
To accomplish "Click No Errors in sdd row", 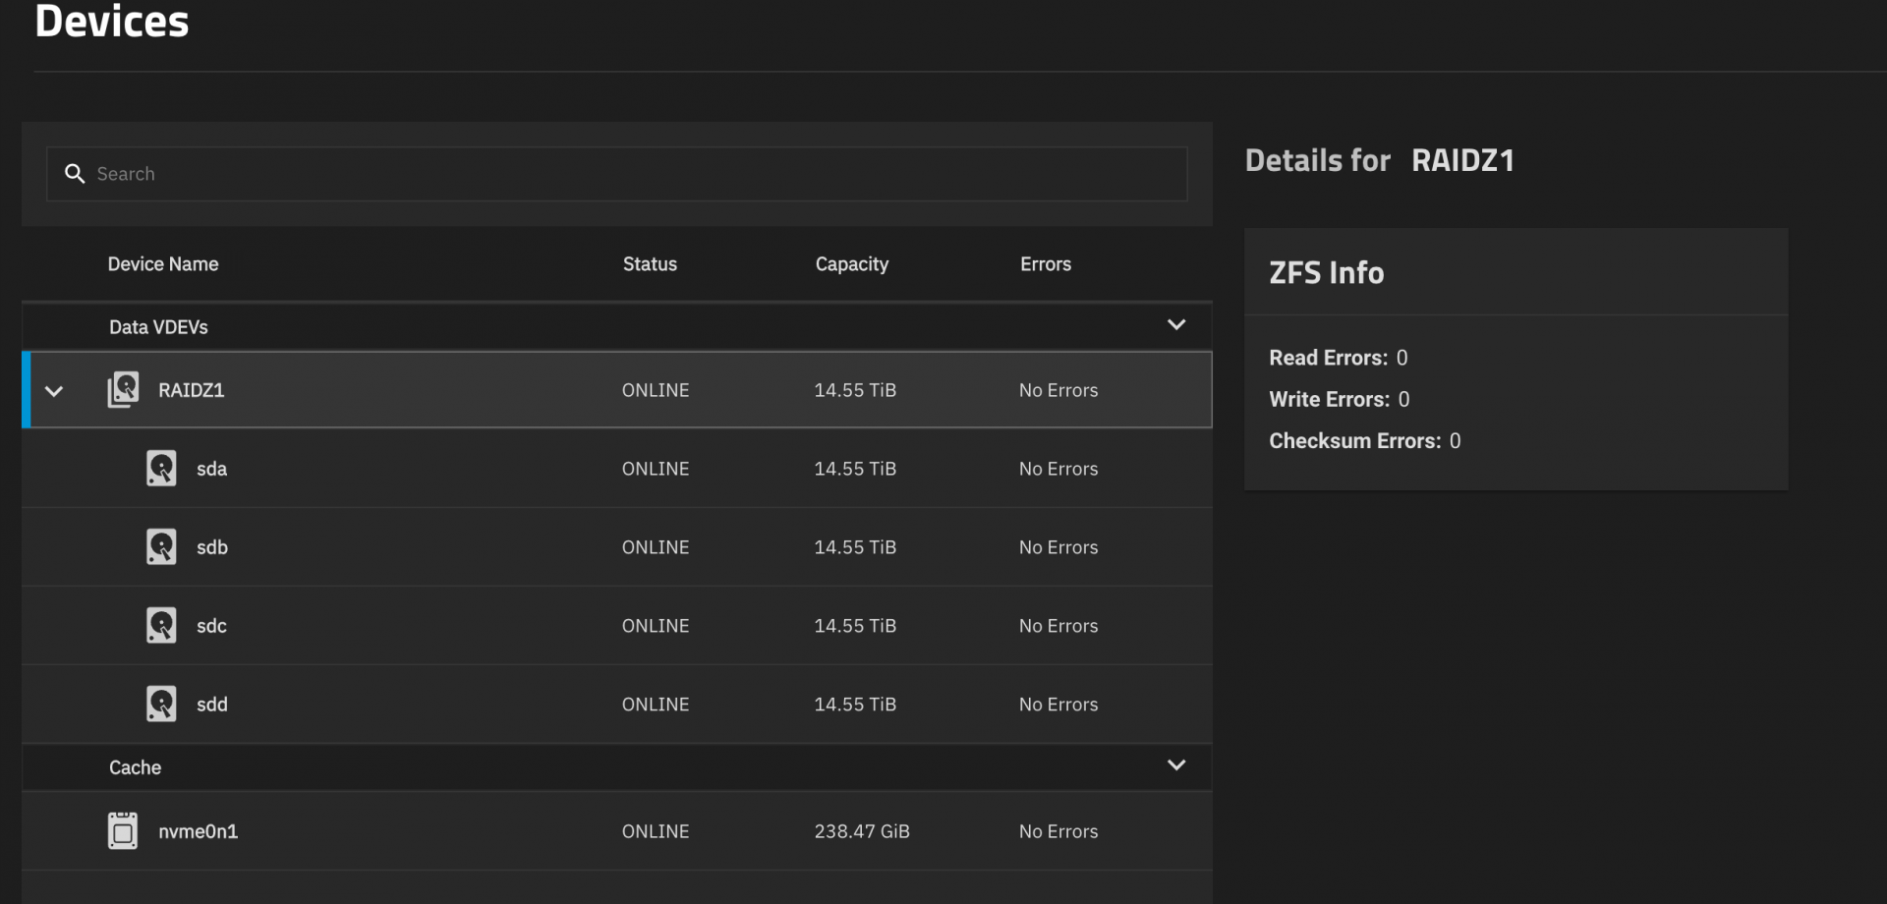I will [x=1058, y=706].
